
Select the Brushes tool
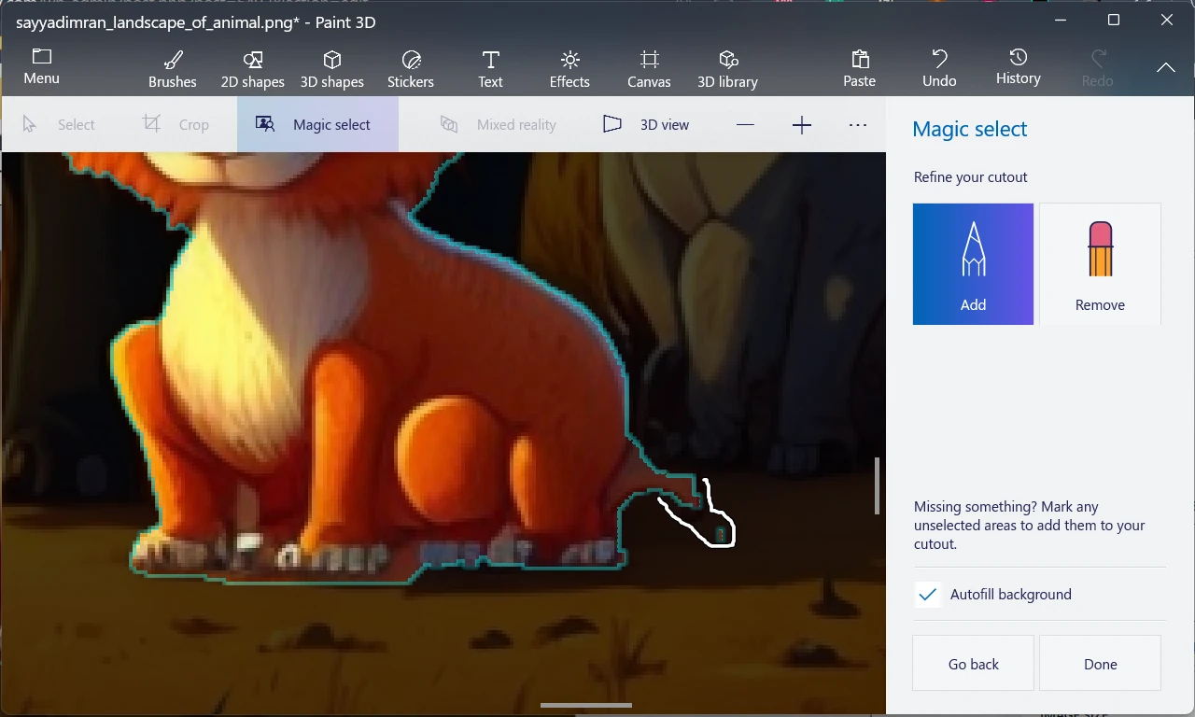tap(172, 67)
